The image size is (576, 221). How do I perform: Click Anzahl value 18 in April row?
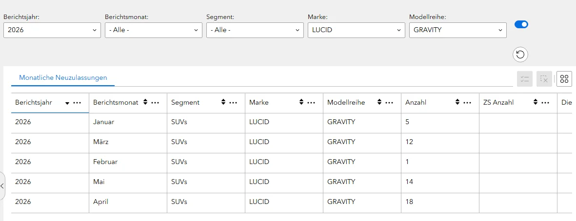tap(409, 202)
